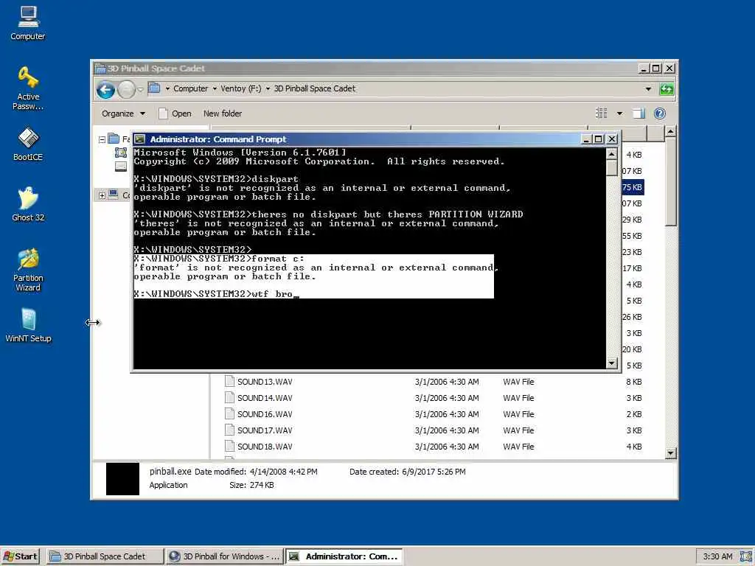The width and height of the screenshot is (755, 566).
Task: Click Ventoy (F:) breadcrumb segment
Action: pyautogui.click(x=241, y=88)
